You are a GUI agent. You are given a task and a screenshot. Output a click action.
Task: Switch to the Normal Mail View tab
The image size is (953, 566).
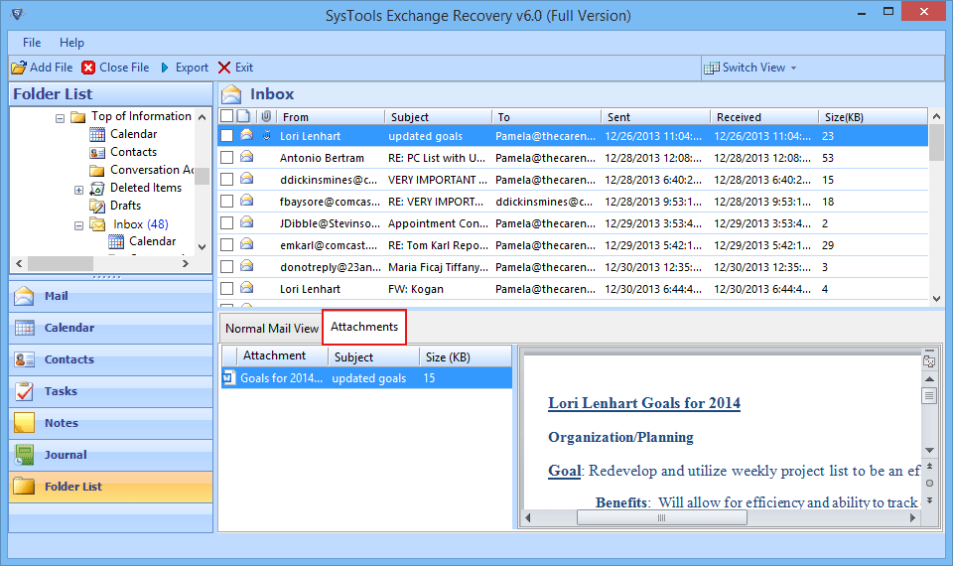(272, 329)
